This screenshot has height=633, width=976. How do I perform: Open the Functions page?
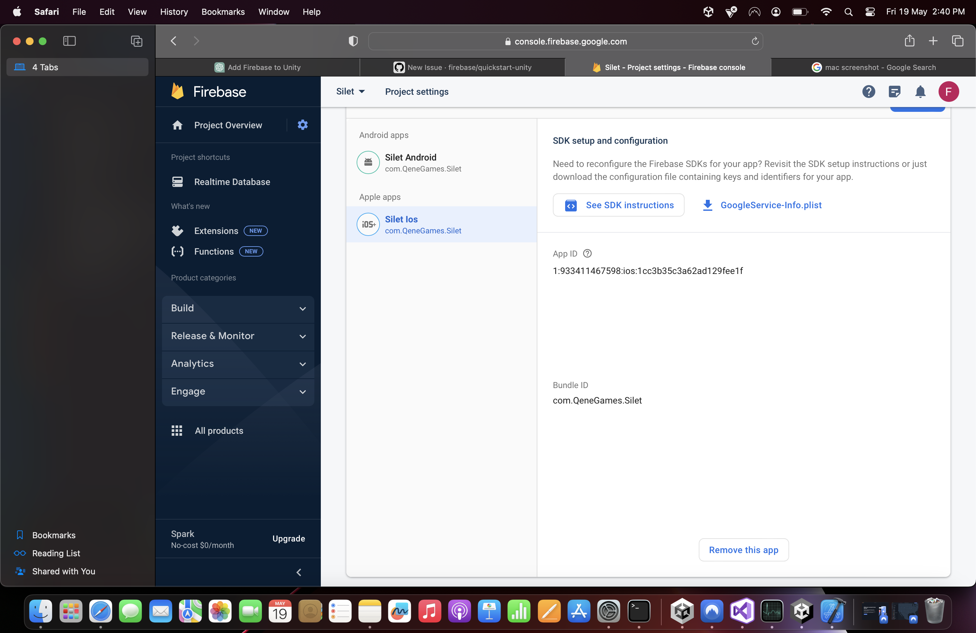coord(214,251)
